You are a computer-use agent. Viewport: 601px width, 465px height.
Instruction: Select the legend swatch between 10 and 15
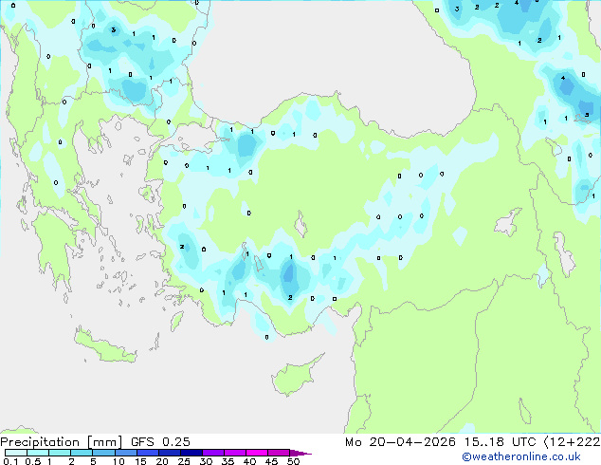point(125,453)
